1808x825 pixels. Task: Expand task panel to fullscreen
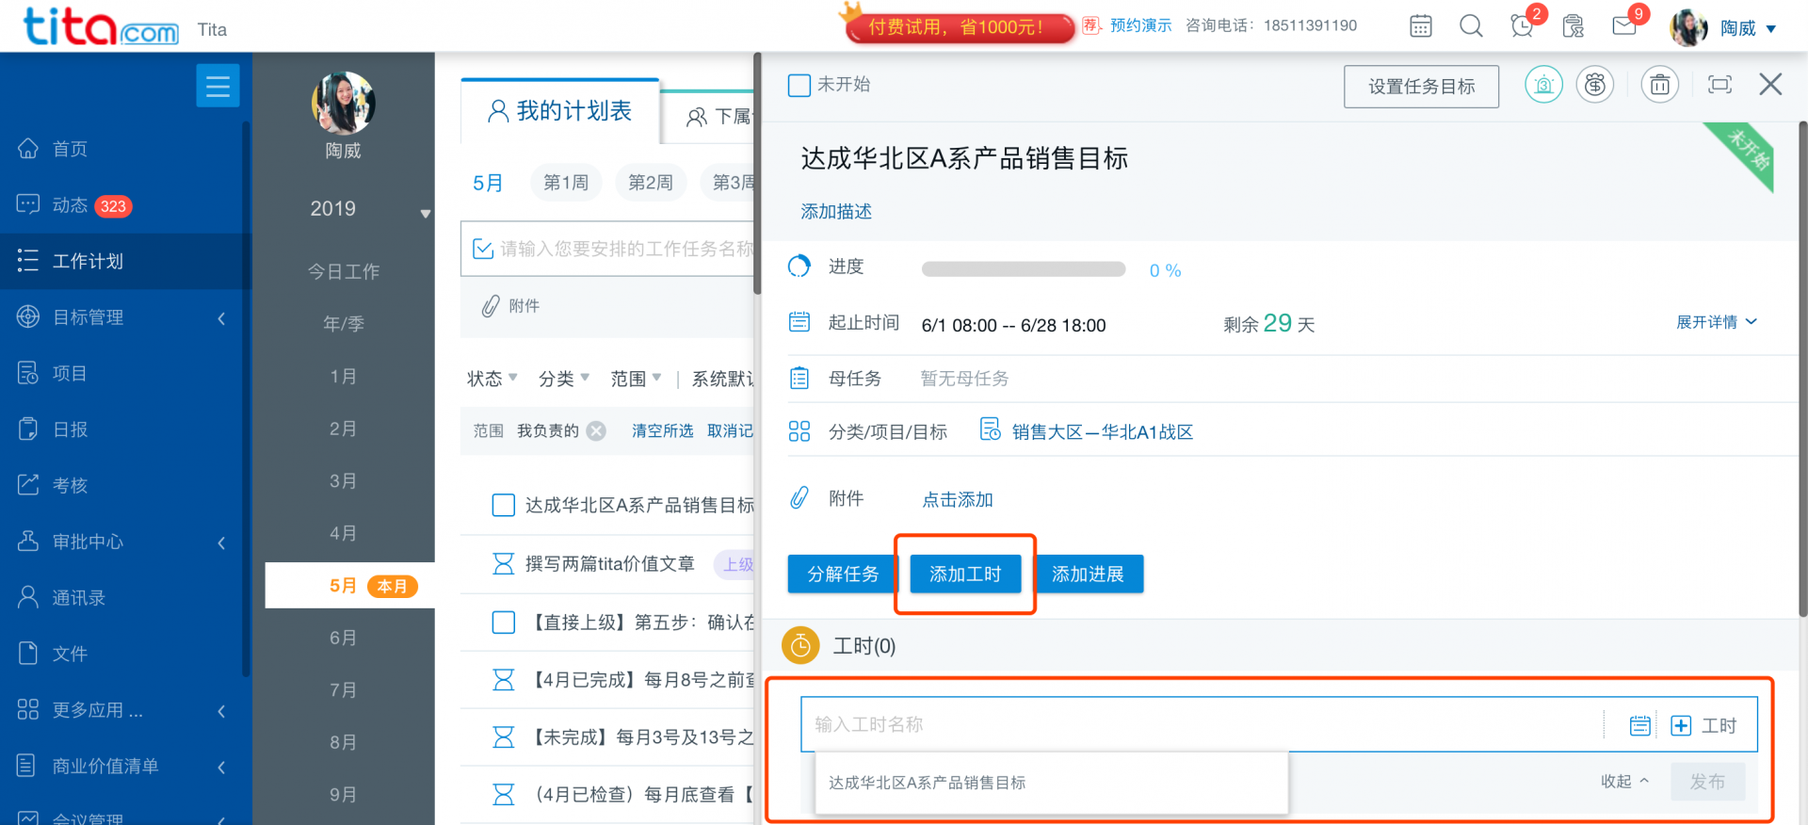1719,85
